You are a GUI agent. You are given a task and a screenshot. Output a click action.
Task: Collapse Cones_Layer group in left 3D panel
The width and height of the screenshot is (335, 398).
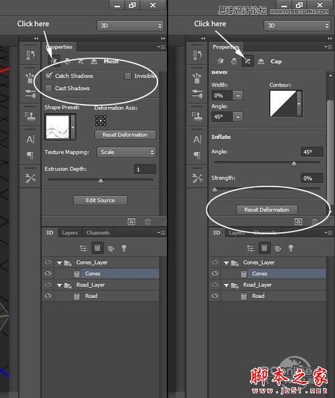pyautogui.click(x=60, y=263)
